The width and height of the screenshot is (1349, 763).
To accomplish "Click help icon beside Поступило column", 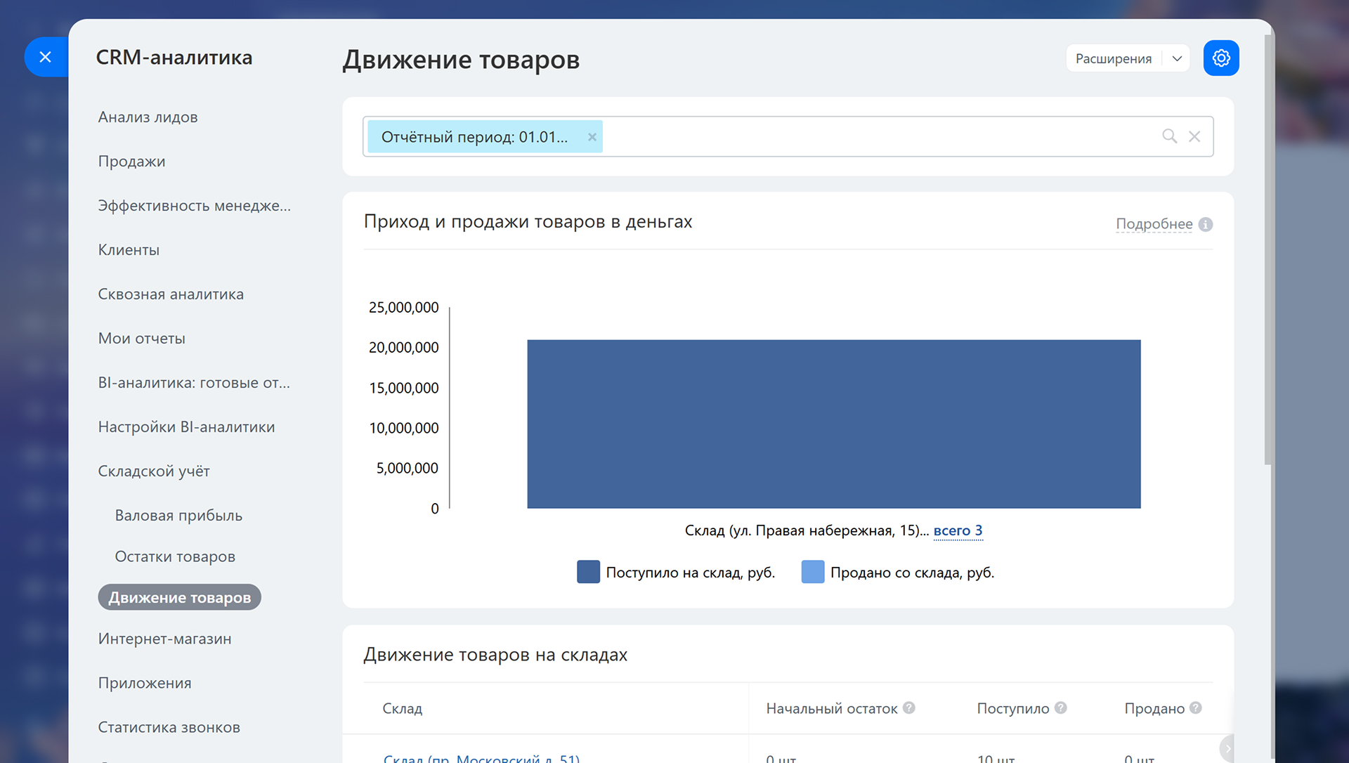I will point(1061,708).
